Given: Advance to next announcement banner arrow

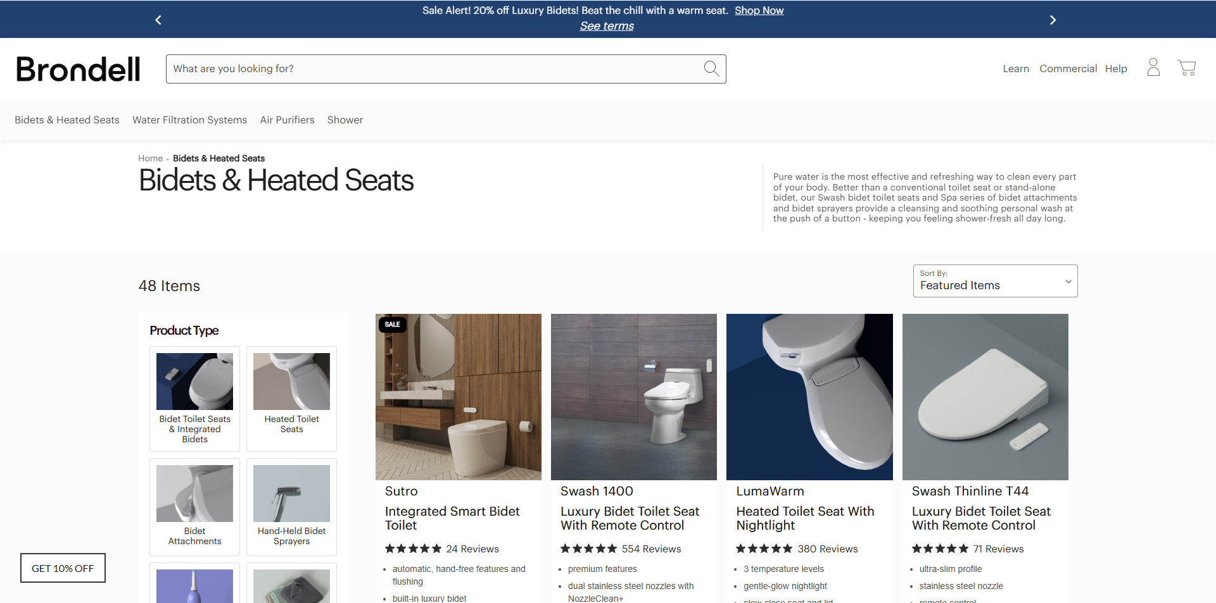Looking at the screenshot, I should [1053, 20].
